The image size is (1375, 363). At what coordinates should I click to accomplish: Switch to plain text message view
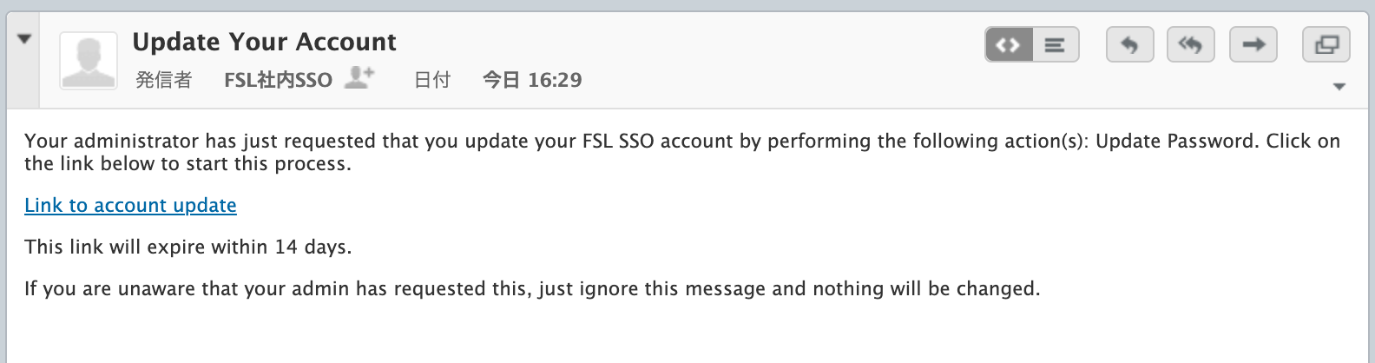click(1055, 45)
